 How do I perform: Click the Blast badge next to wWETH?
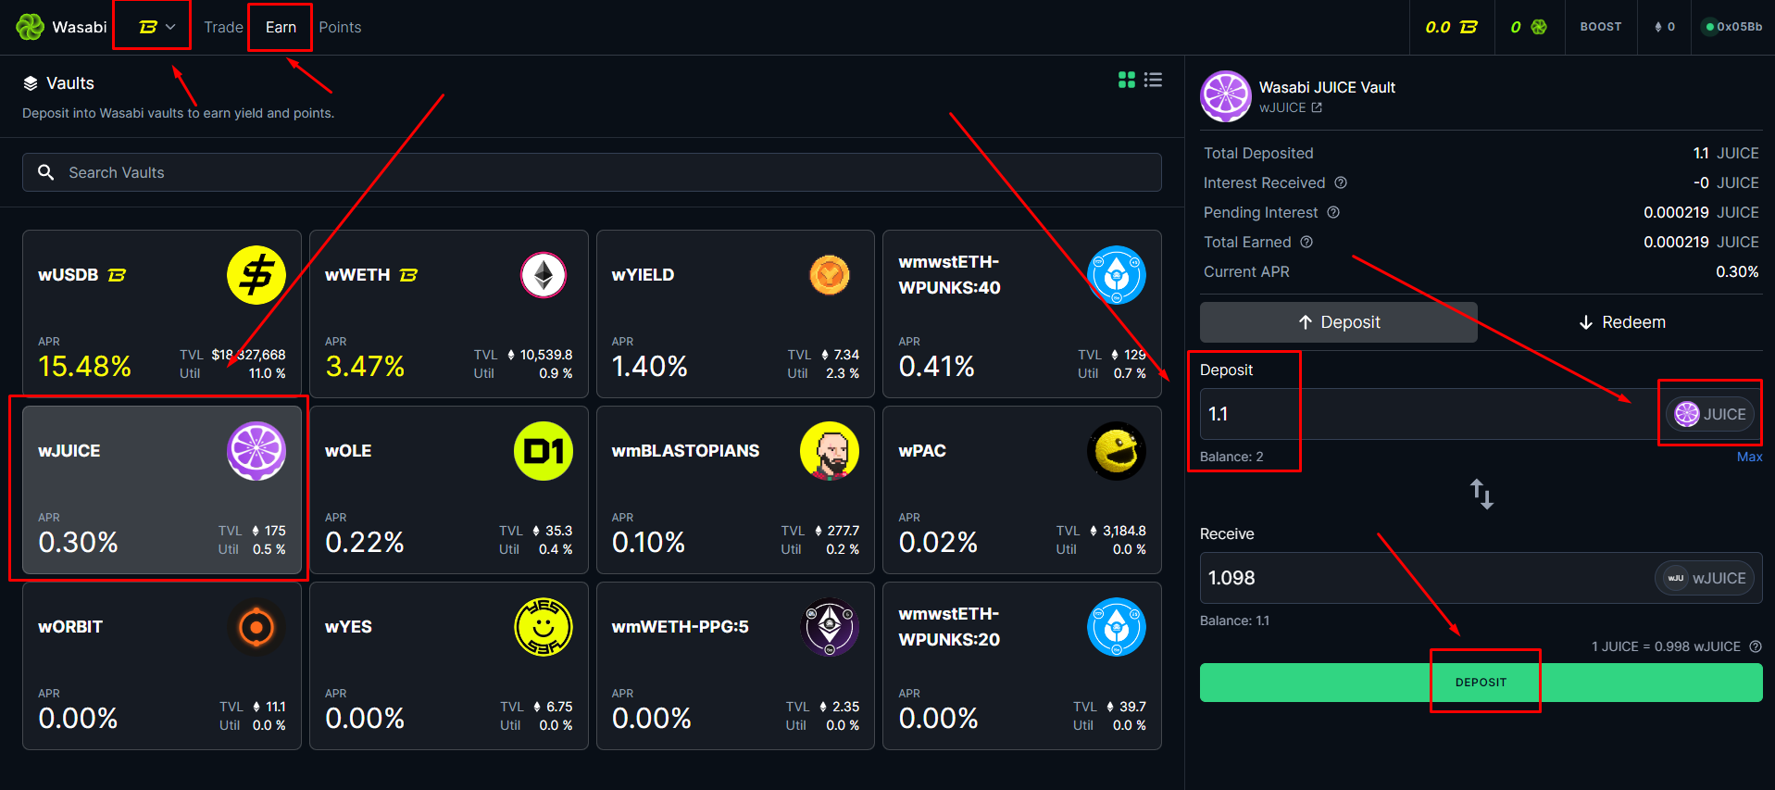(x=408, y=275)
